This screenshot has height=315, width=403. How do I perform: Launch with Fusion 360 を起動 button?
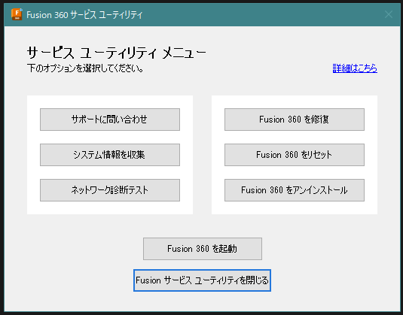click(x=203, y=249)
